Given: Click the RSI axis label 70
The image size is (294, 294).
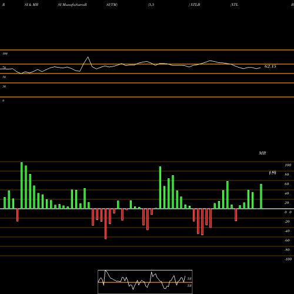Looking at the screenshot, I should (x=4, y=68).
